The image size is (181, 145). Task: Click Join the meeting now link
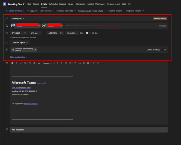(21, 88)
